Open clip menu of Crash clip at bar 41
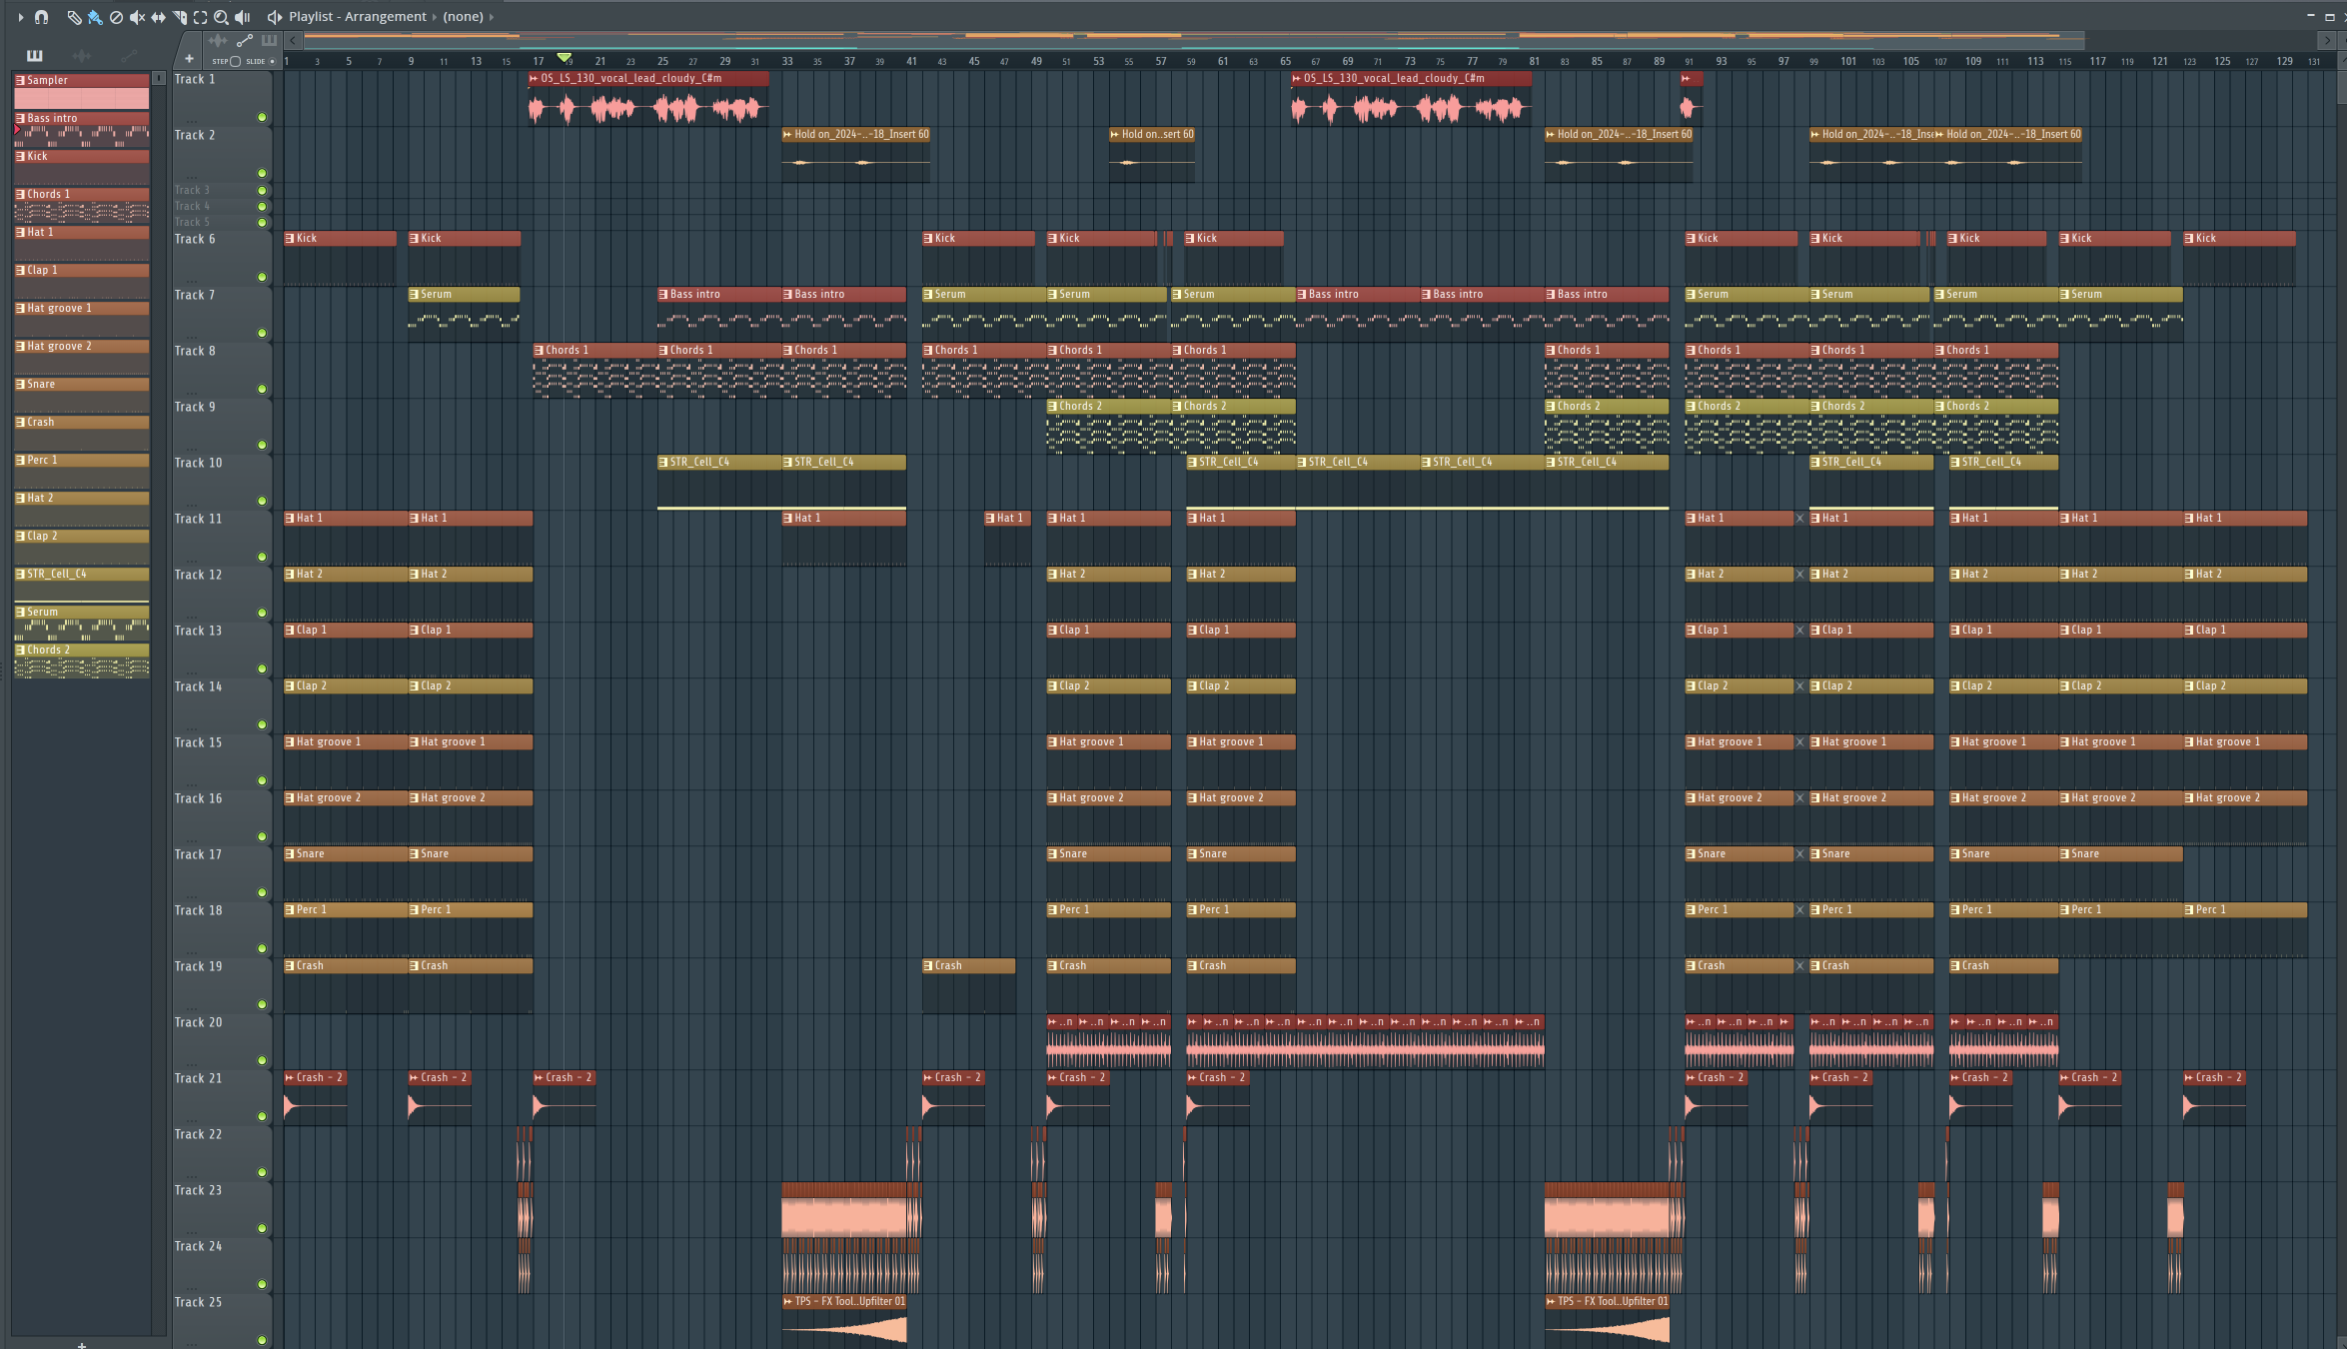Viewport: 2347px width, 1349px height. [928, 965]
